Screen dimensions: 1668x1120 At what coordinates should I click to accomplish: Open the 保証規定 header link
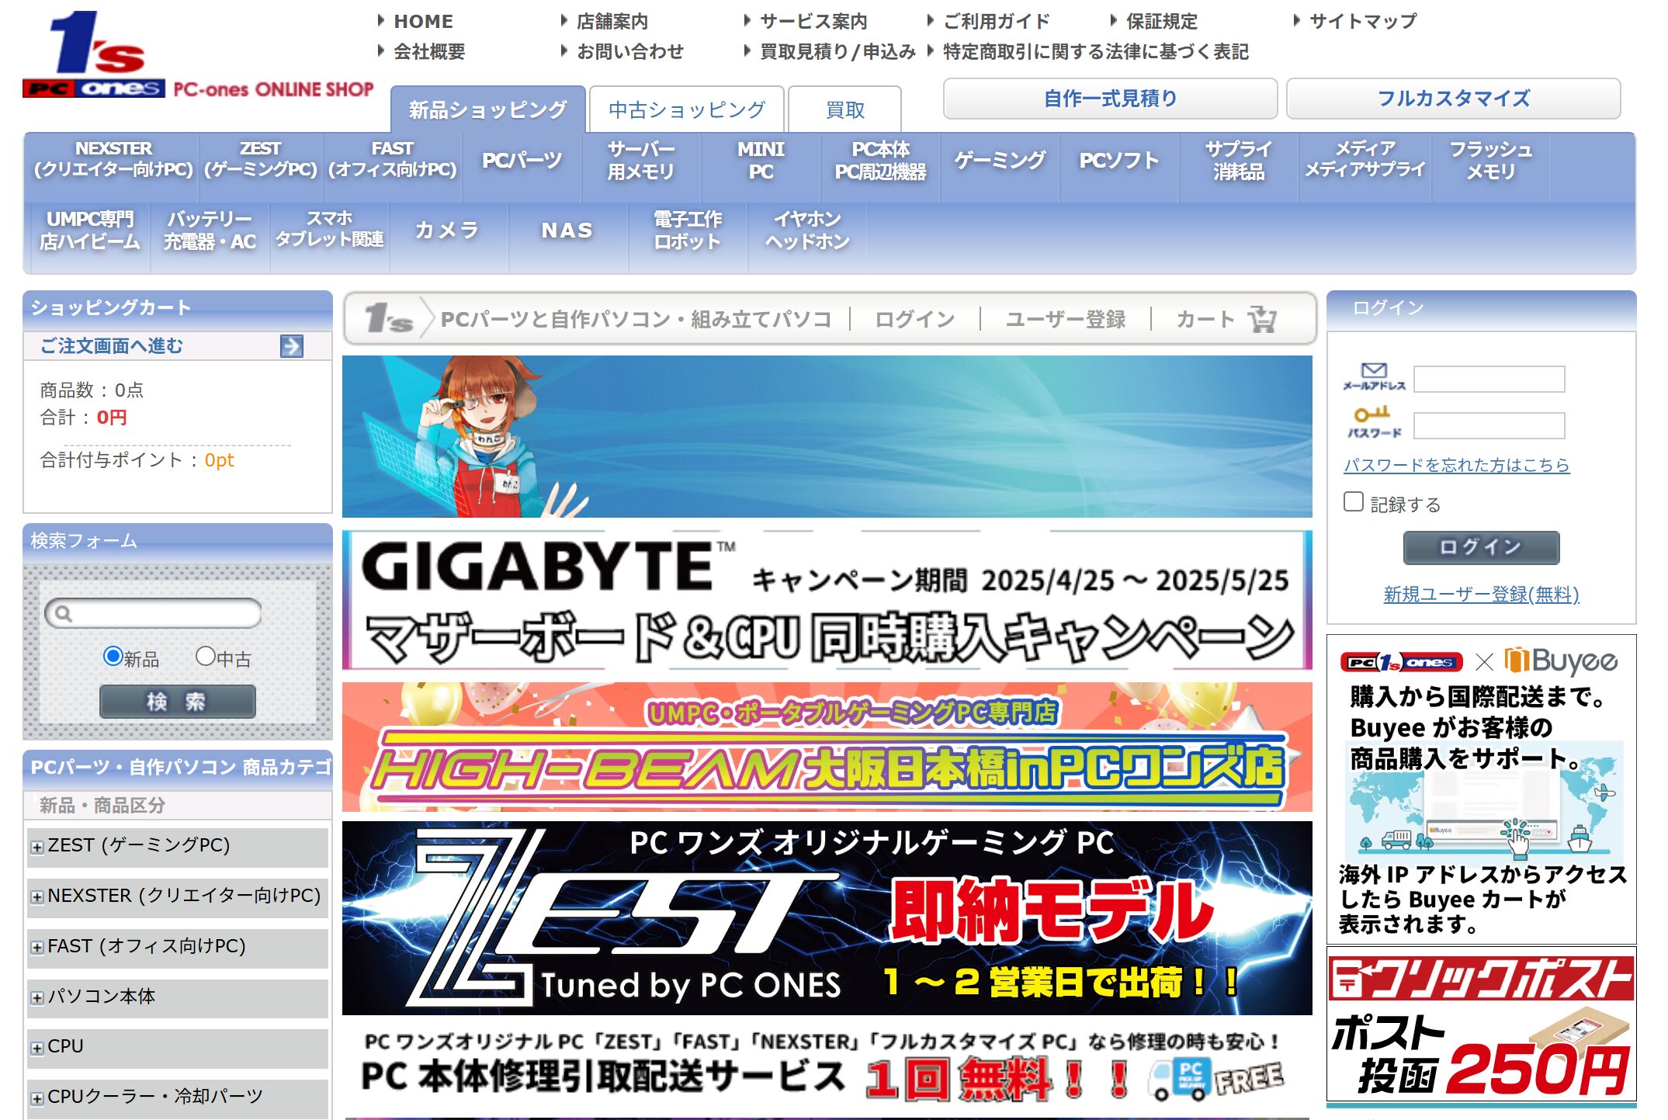[x=1162, y=21]
